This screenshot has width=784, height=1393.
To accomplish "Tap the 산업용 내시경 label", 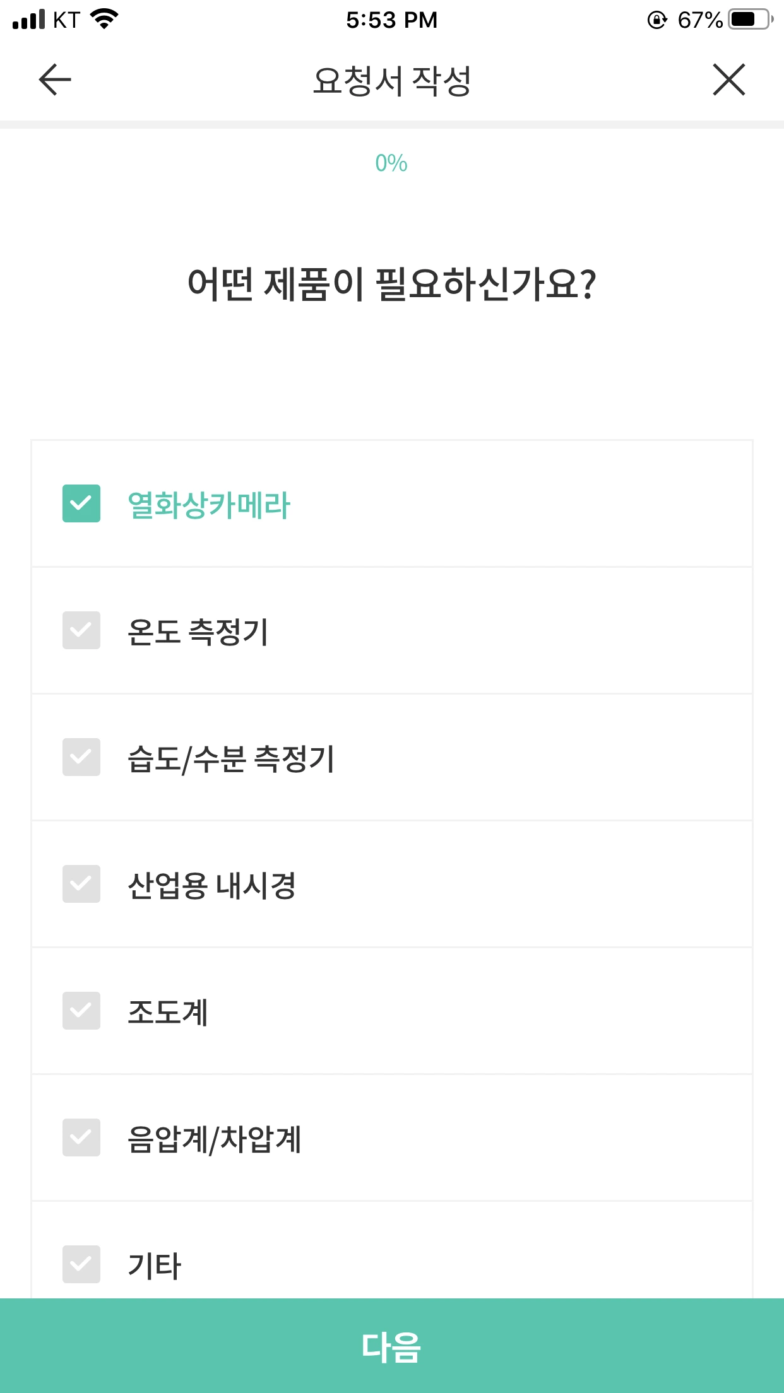I will coord(212,885).
